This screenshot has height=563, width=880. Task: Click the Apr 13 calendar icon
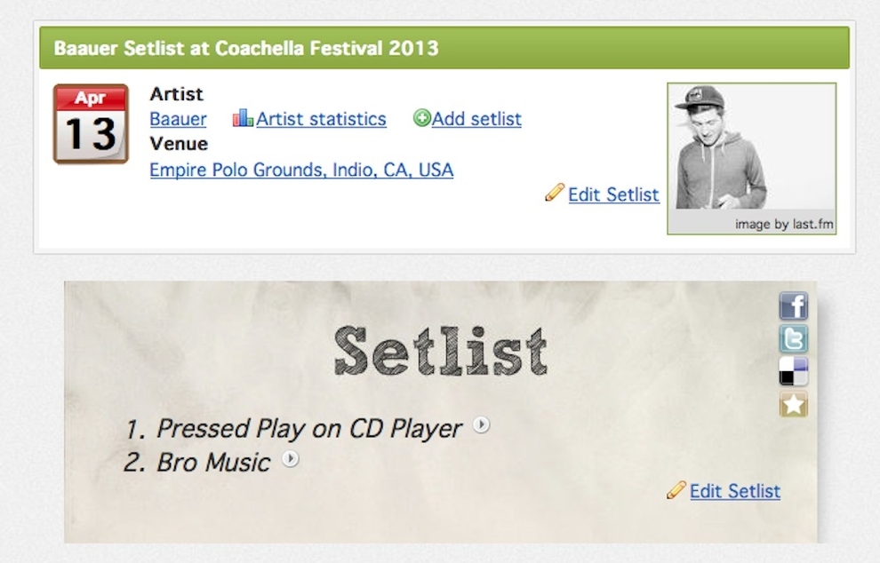coord(91,124)
